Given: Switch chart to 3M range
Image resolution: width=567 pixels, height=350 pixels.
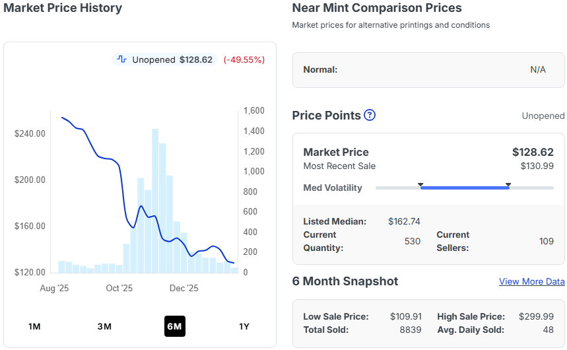Looking at the screenshot, I should (x=104, y=326).
